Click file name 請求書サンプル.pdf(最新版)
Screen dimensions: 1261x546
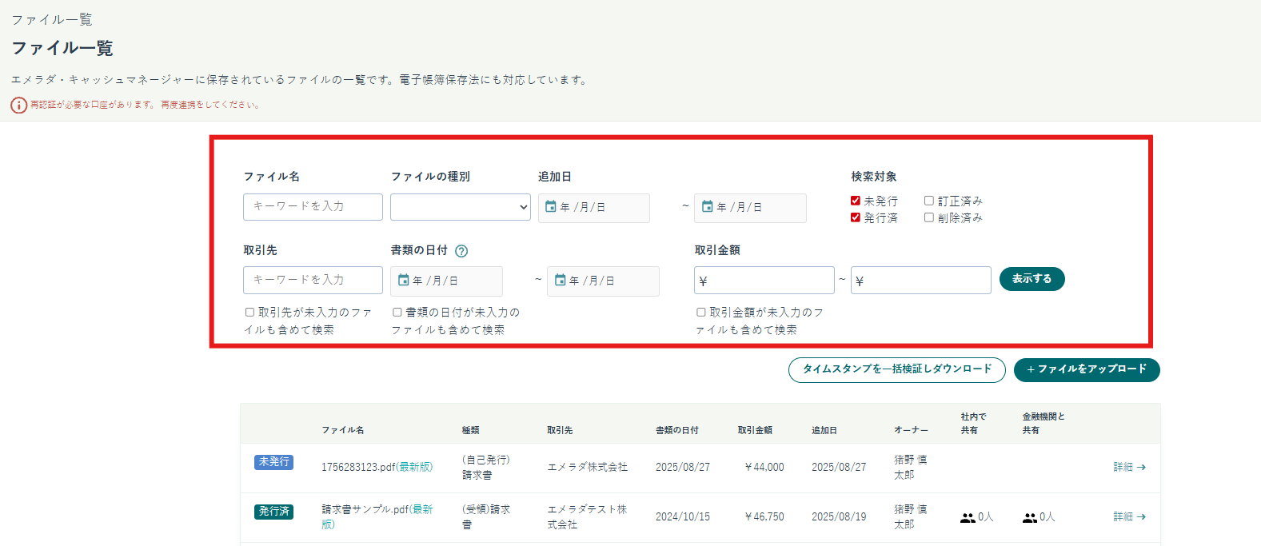tap(377, 516)
